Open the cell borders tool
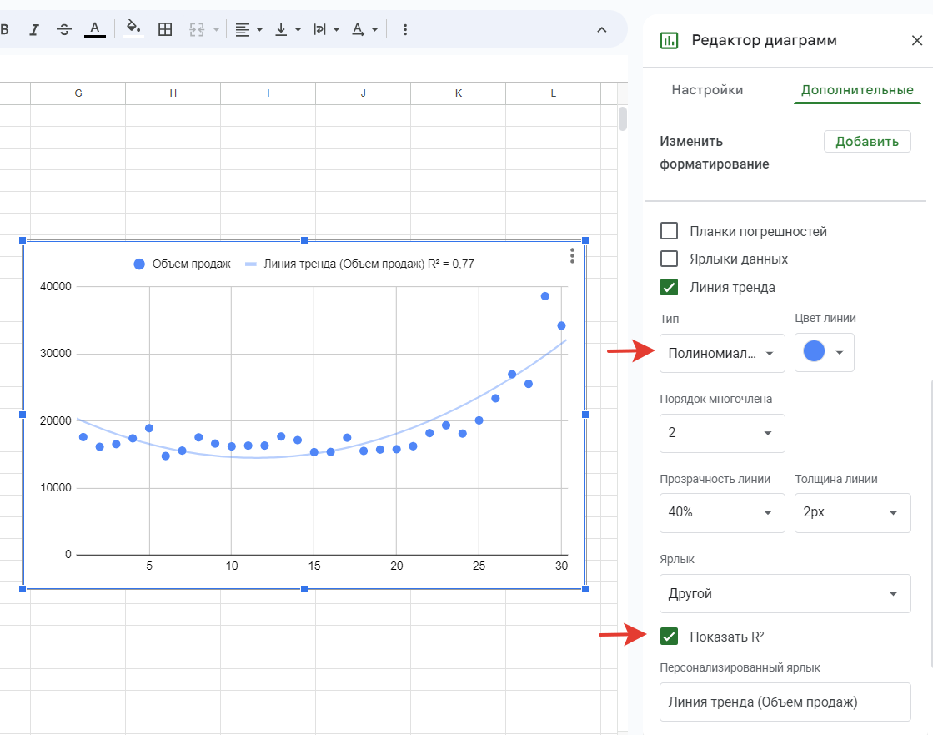This screenshot has width=933, height=735. coord(165,29)
